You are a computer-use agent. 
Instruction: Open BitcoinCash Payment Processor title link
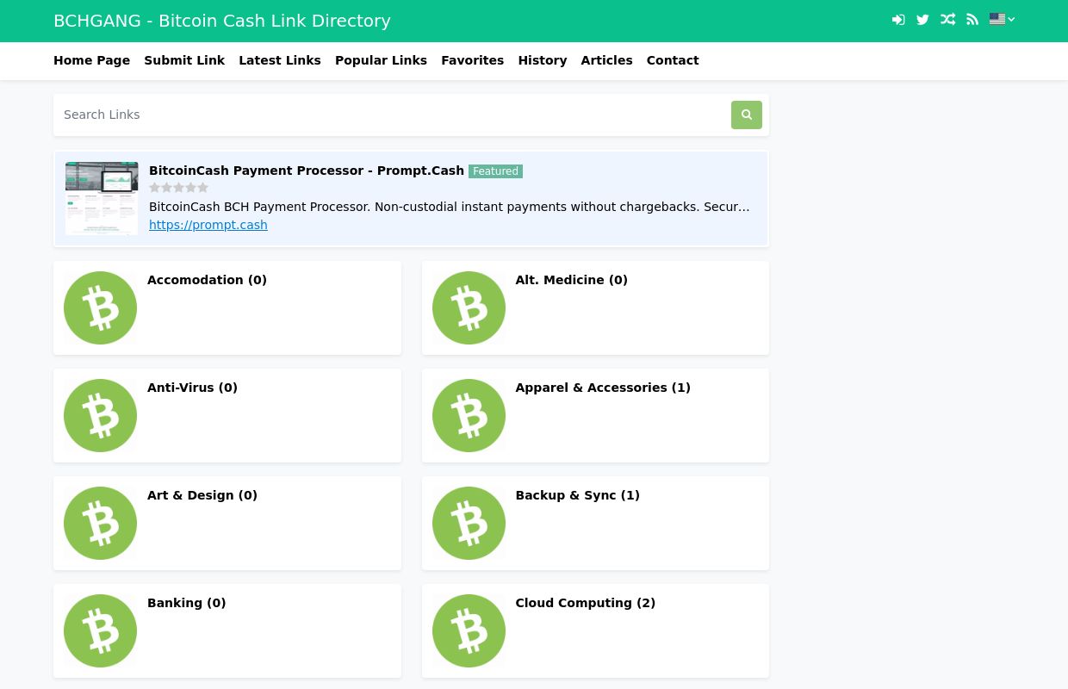click(307, 171)
